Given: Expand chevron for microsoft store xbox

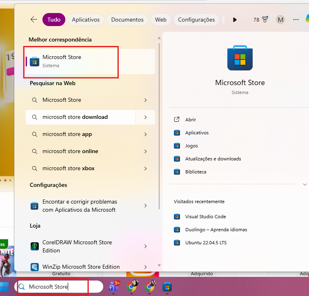Looking at the screenshot, I should pos(145,169).
